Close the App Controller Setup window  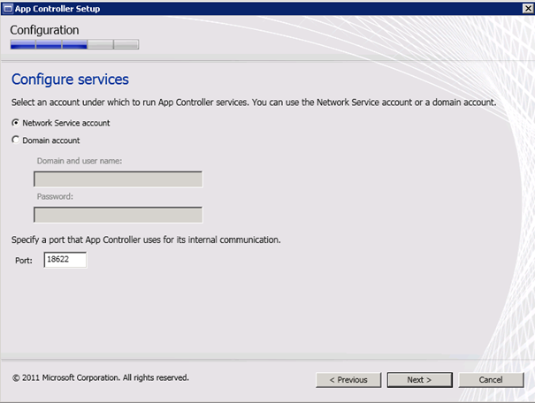coord(525,8)
